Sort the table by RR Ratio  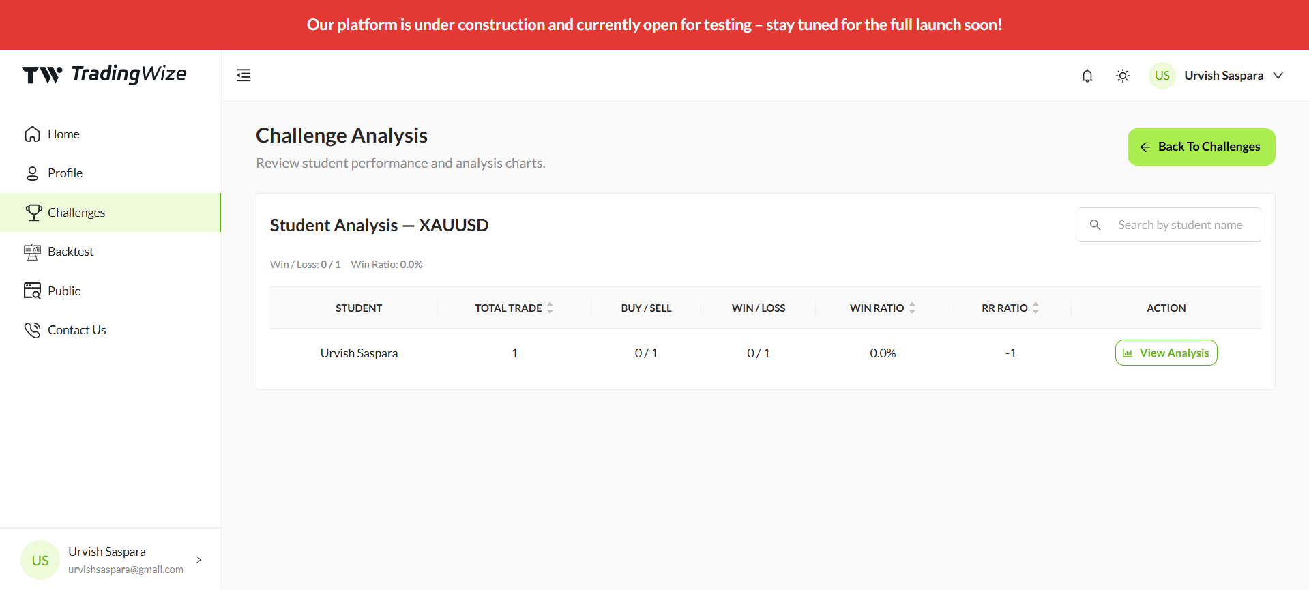[x=1035, y=308]
